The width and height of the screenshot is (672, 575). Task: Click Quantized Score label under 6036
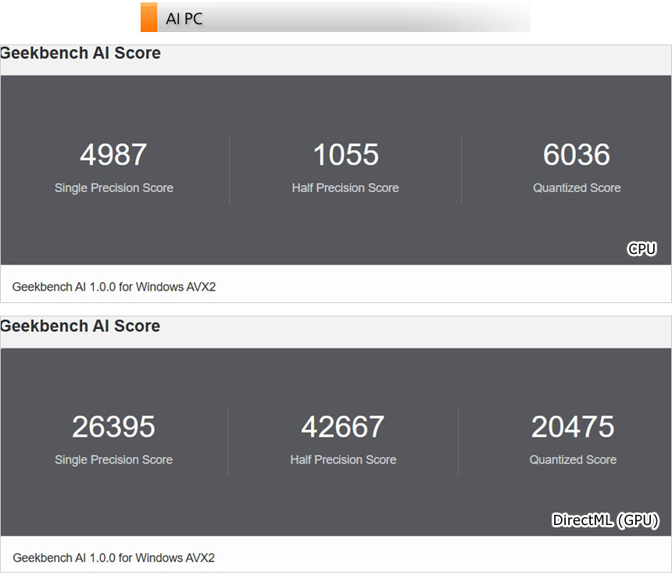[577, 187]
